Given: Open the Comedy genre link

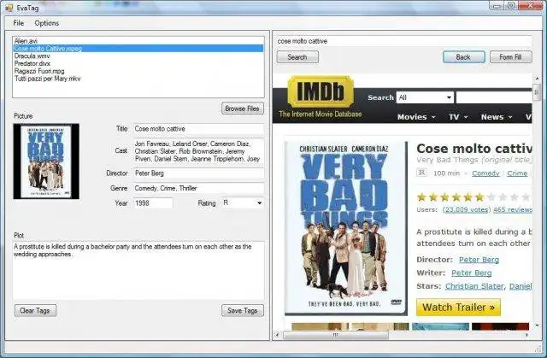Looking at the screenshot, I should point(485,173).
